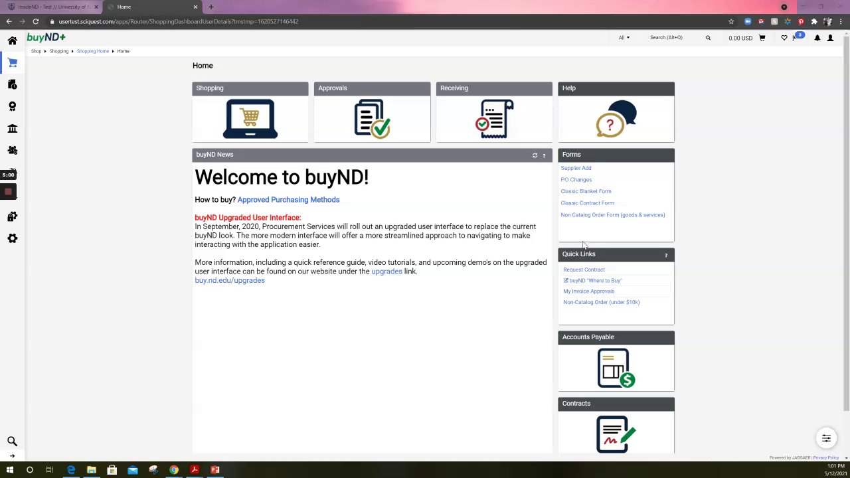Click the Shopping Home breadcrumb link
The height and width of the screenshot is (478, 850).
(x=92, y=51)
